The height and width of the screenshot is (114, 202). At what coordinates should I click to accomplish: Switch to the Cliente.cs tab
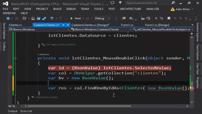[x=15, y=25]
